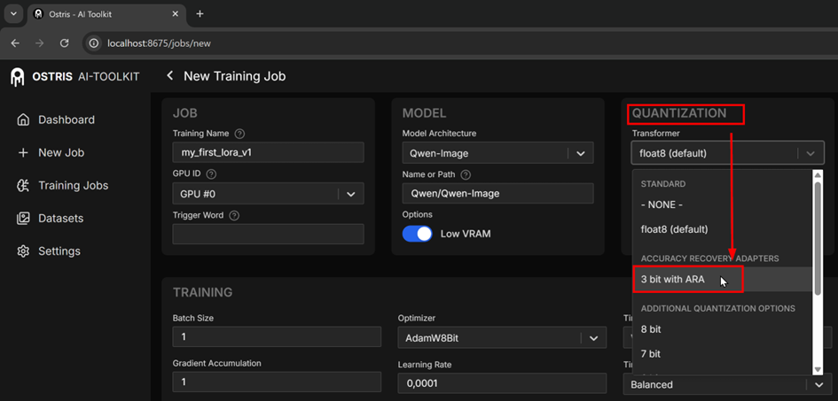This screenshot has width=838, height=401.
Task: Click the quantization dropdown list scrollbar
Action: (x=818, y=235)
